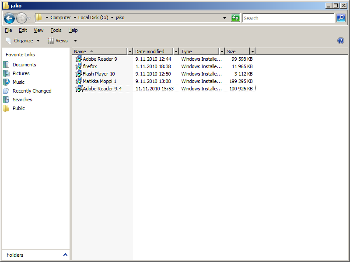Open the Tools menu

click(56, 30)
